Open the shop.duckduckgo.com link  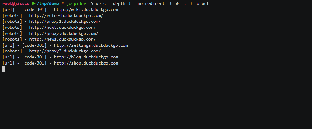pos(86,63)
